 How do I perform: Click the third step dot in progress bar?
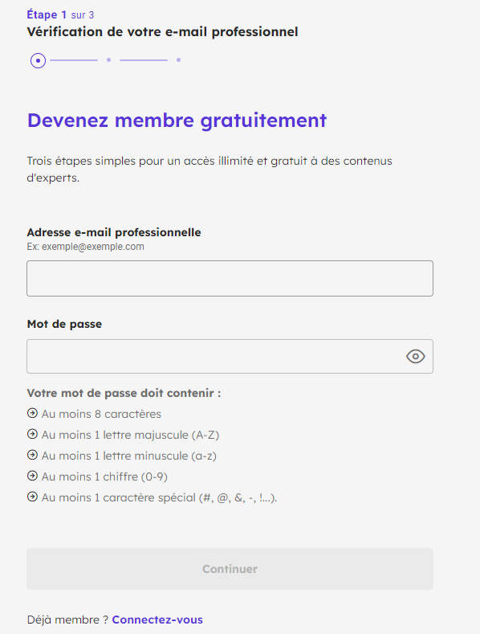(x=178, y=59)
